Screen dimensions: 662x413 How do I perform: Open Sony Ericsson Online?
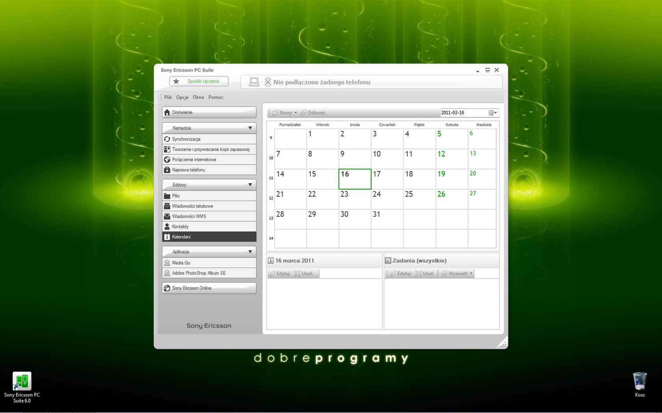[209, 288]
